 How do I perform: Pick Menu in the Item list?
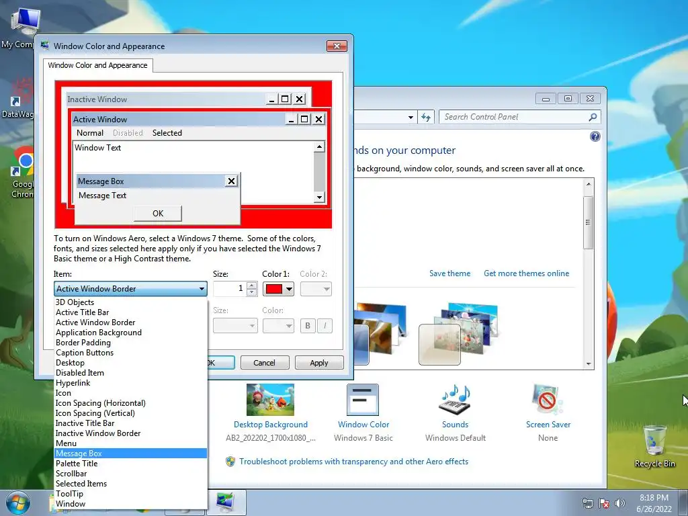coord(131,443)
